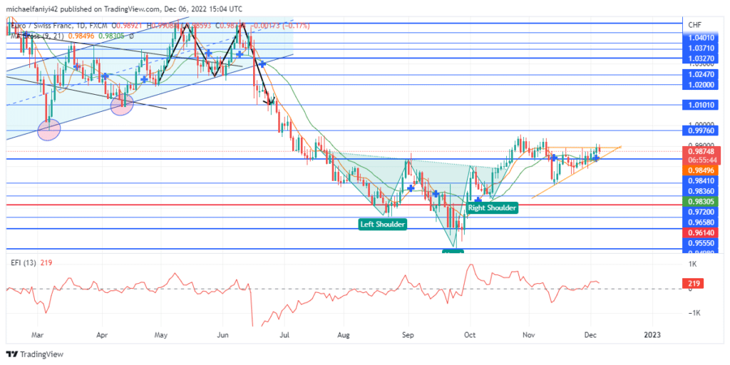This screenshot has height=365, width=730.
Task: Click the orange 0.98496 MA label
Action: (x=701, y=170)
